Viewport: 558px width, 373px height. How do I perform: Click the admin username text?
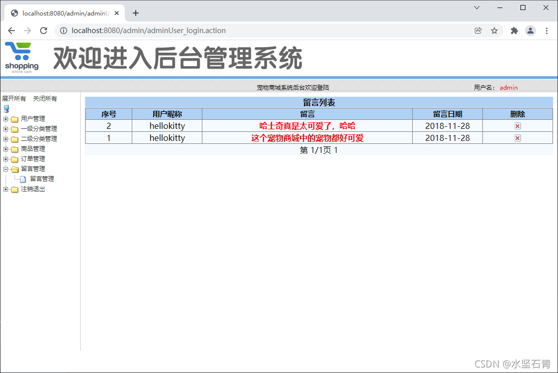coord(508,88)
